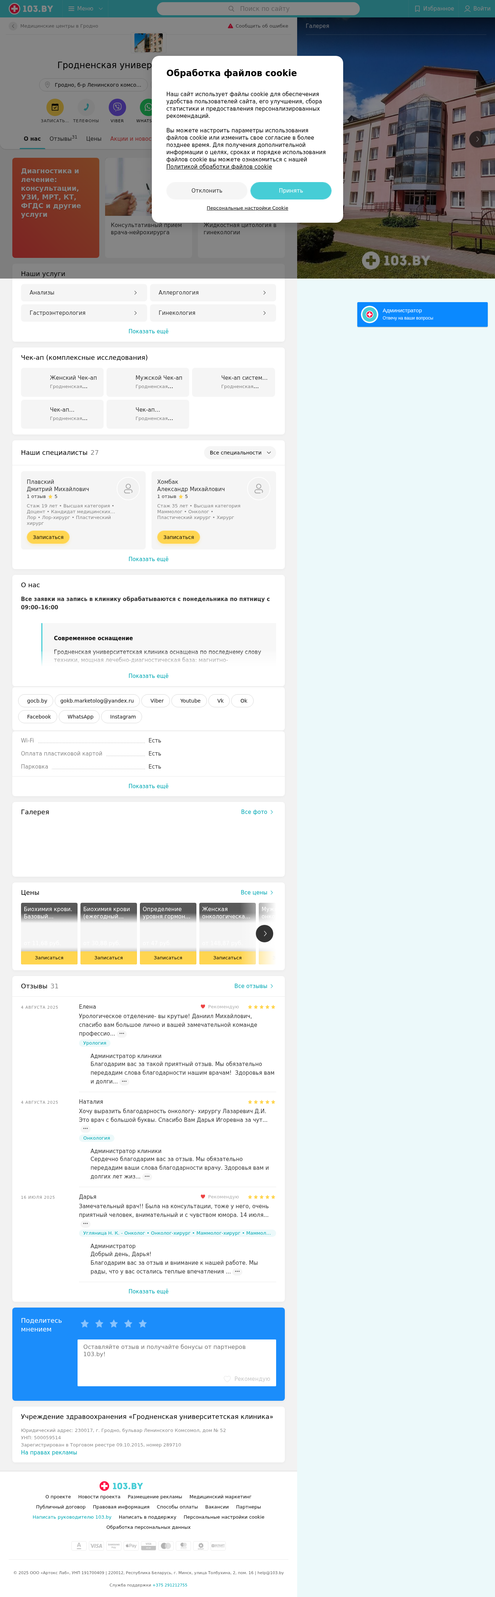Open the На правах рекламы link
The width and height of the screenshot is (495, 1597).
[x=49, y=1453]
